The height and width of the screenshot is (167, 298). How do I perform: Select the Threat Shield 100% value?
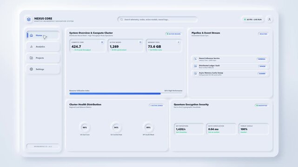click(244, 129)
